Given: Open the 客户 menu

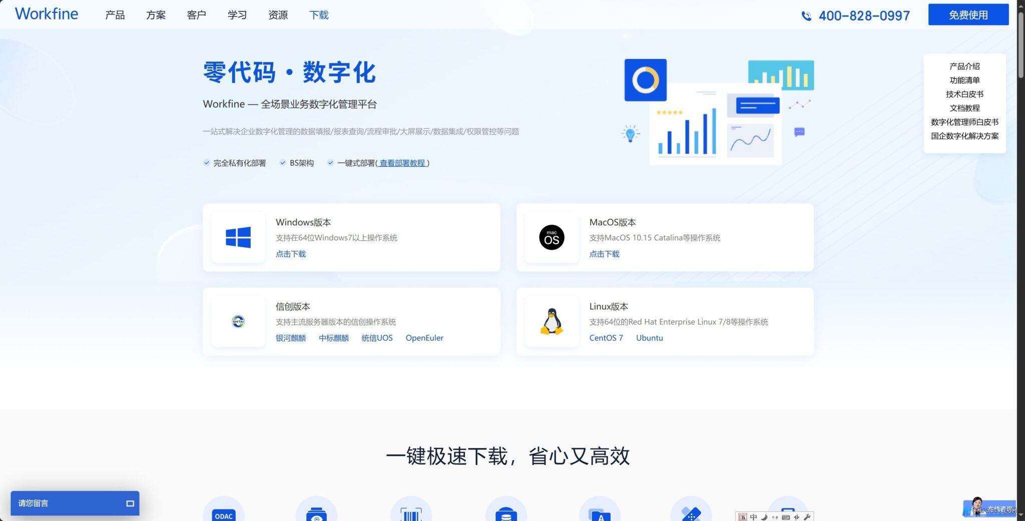Looking at the screenshot, I should point(196,15).
